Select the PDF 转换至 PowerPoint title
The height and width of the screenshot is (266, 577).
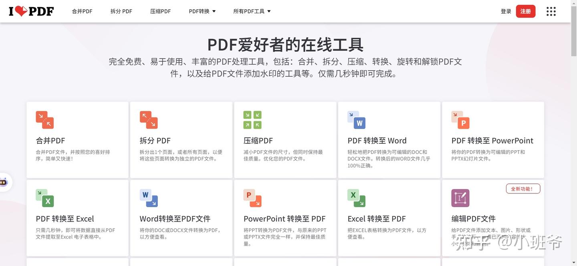coord(492,141)
